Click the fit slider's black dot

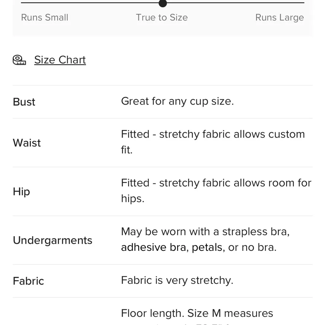pyautogui.click(x=163, y=3)
